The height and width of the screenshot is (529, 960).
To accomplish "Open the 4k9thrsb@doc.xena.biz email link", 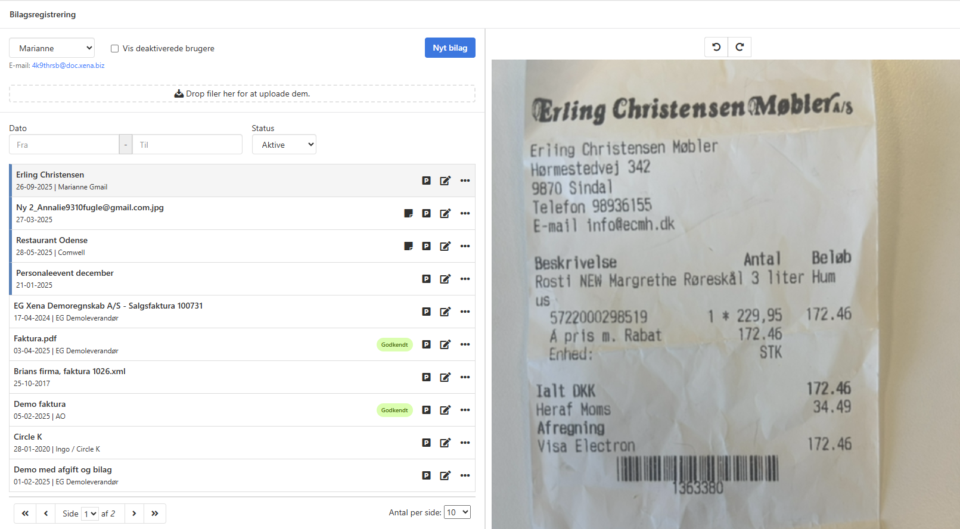I will coord(68,66).
